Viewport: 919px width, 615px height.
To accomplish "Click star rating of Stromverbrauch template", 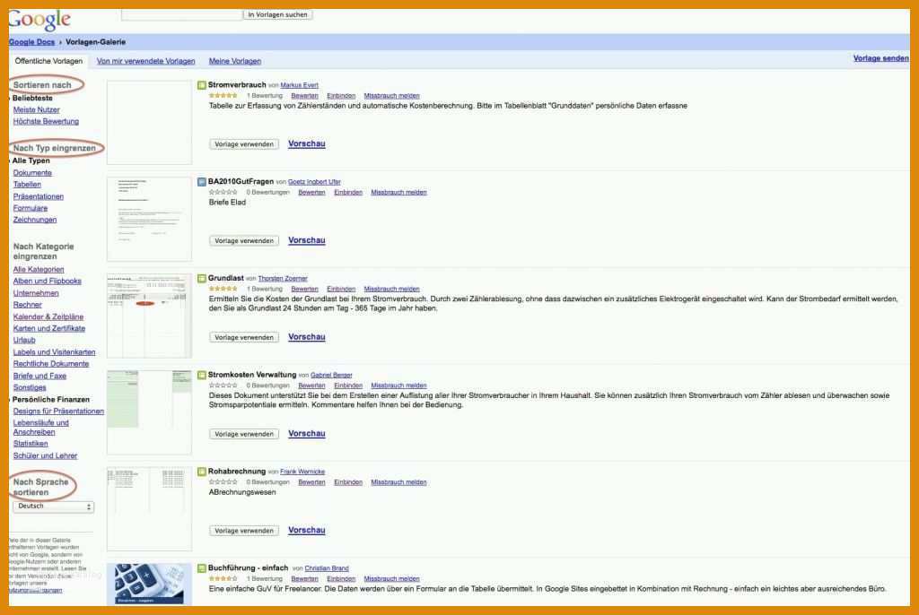I will coord(223,95).
